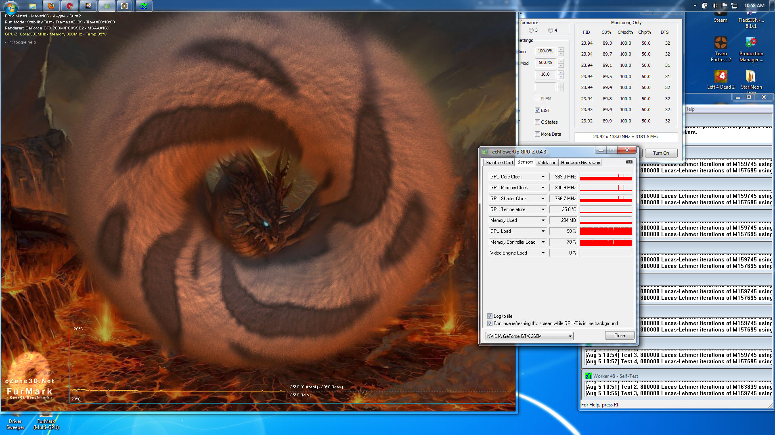
Task: Click the Memory Controller Load graph
Action: coord(605,242)
